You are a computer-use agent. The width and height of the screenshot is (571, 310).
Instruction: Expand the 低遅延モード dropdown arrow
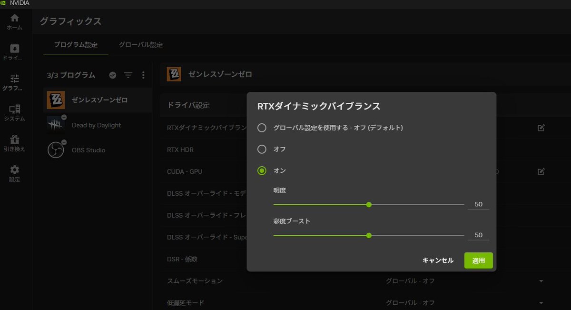click(x=541, y=303)
